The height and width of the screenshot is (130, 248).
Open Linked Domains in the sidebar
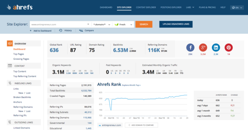coord(22,128)
